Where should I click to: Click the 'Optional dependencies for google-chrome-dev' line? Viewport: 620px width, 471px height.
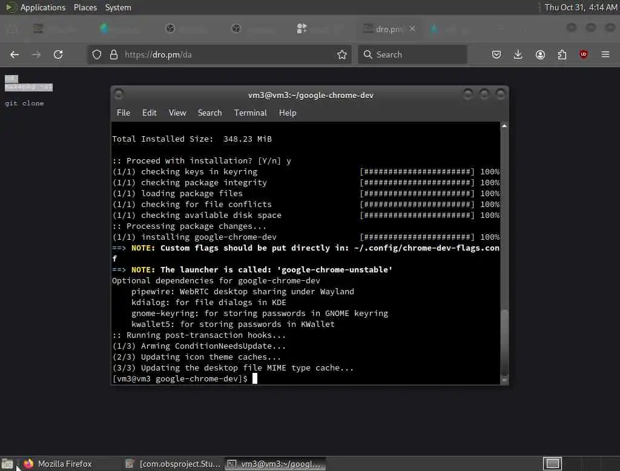coord(216,280)
